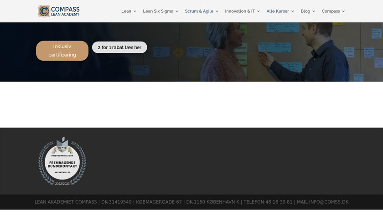Image resolution: width=383 pixels, height=215 pixels.
Task: Click the Inklusiv certificering button
Action: (62, 51)
